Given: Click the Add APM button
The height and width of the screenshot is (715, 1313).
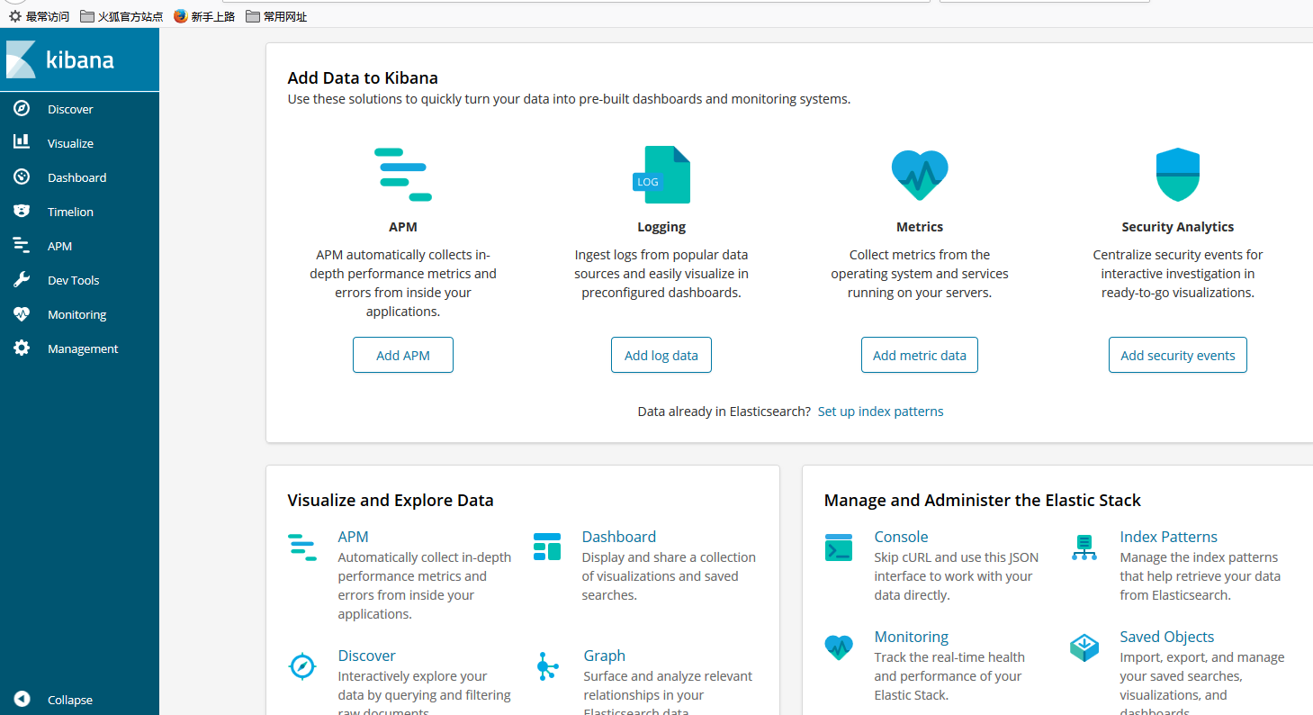Looking at the screenshot, I should (x=403, y=355).
